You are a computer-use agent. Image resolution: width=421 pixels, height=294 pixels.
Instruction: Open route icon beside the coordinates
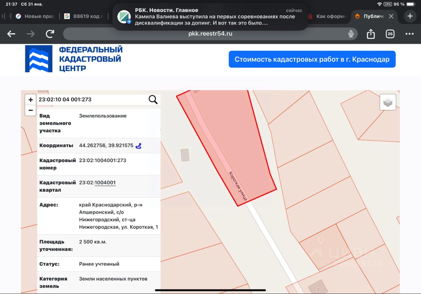tap(139, 146)
